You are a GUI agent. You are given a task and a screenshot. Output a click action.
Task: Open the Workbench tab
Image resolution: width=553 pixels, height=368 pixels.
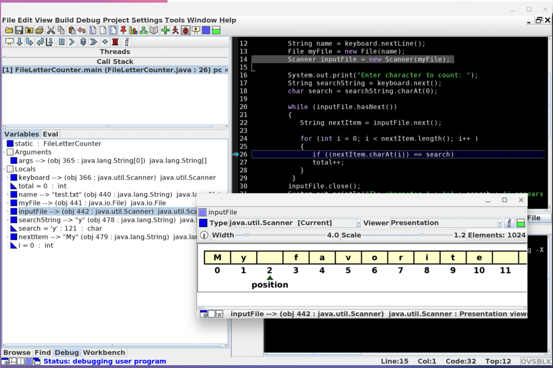click(104, 352)
